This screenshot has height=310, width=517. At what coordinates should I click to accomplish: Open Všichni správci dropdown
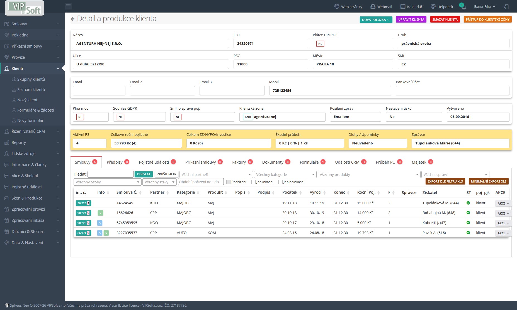[455, 174]
